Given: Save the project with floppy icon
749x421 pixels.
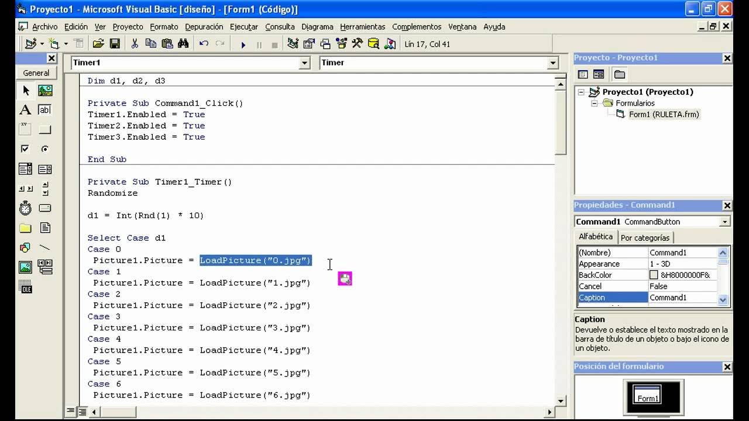Looking at the screenshot, I should point(115,44).
